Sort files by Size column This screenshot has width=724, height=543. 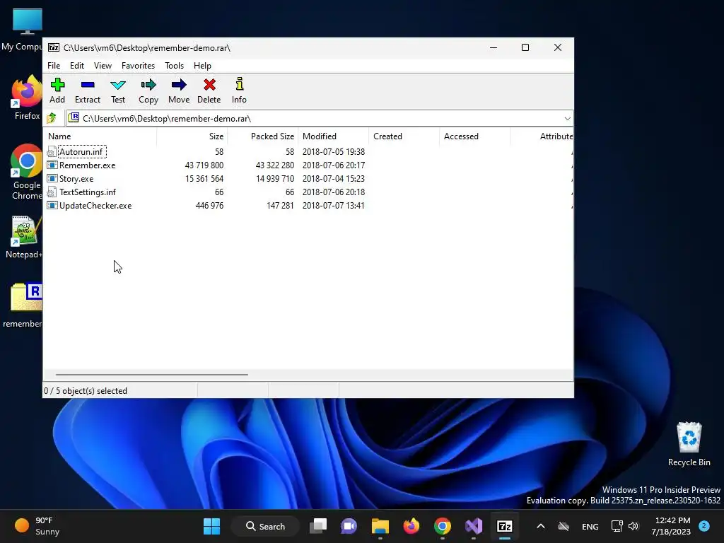click(x=192, y=136)
